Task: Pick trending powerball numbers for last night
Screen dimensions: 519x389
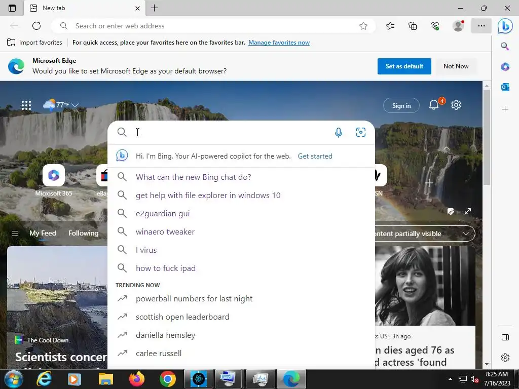Action: (241, 299)
